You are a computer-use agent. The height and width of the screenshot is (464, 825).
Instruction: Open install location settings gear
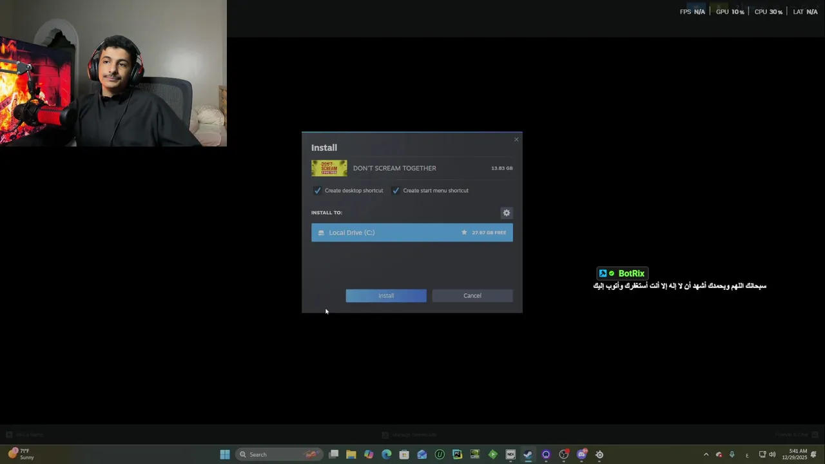coord(507,213)
